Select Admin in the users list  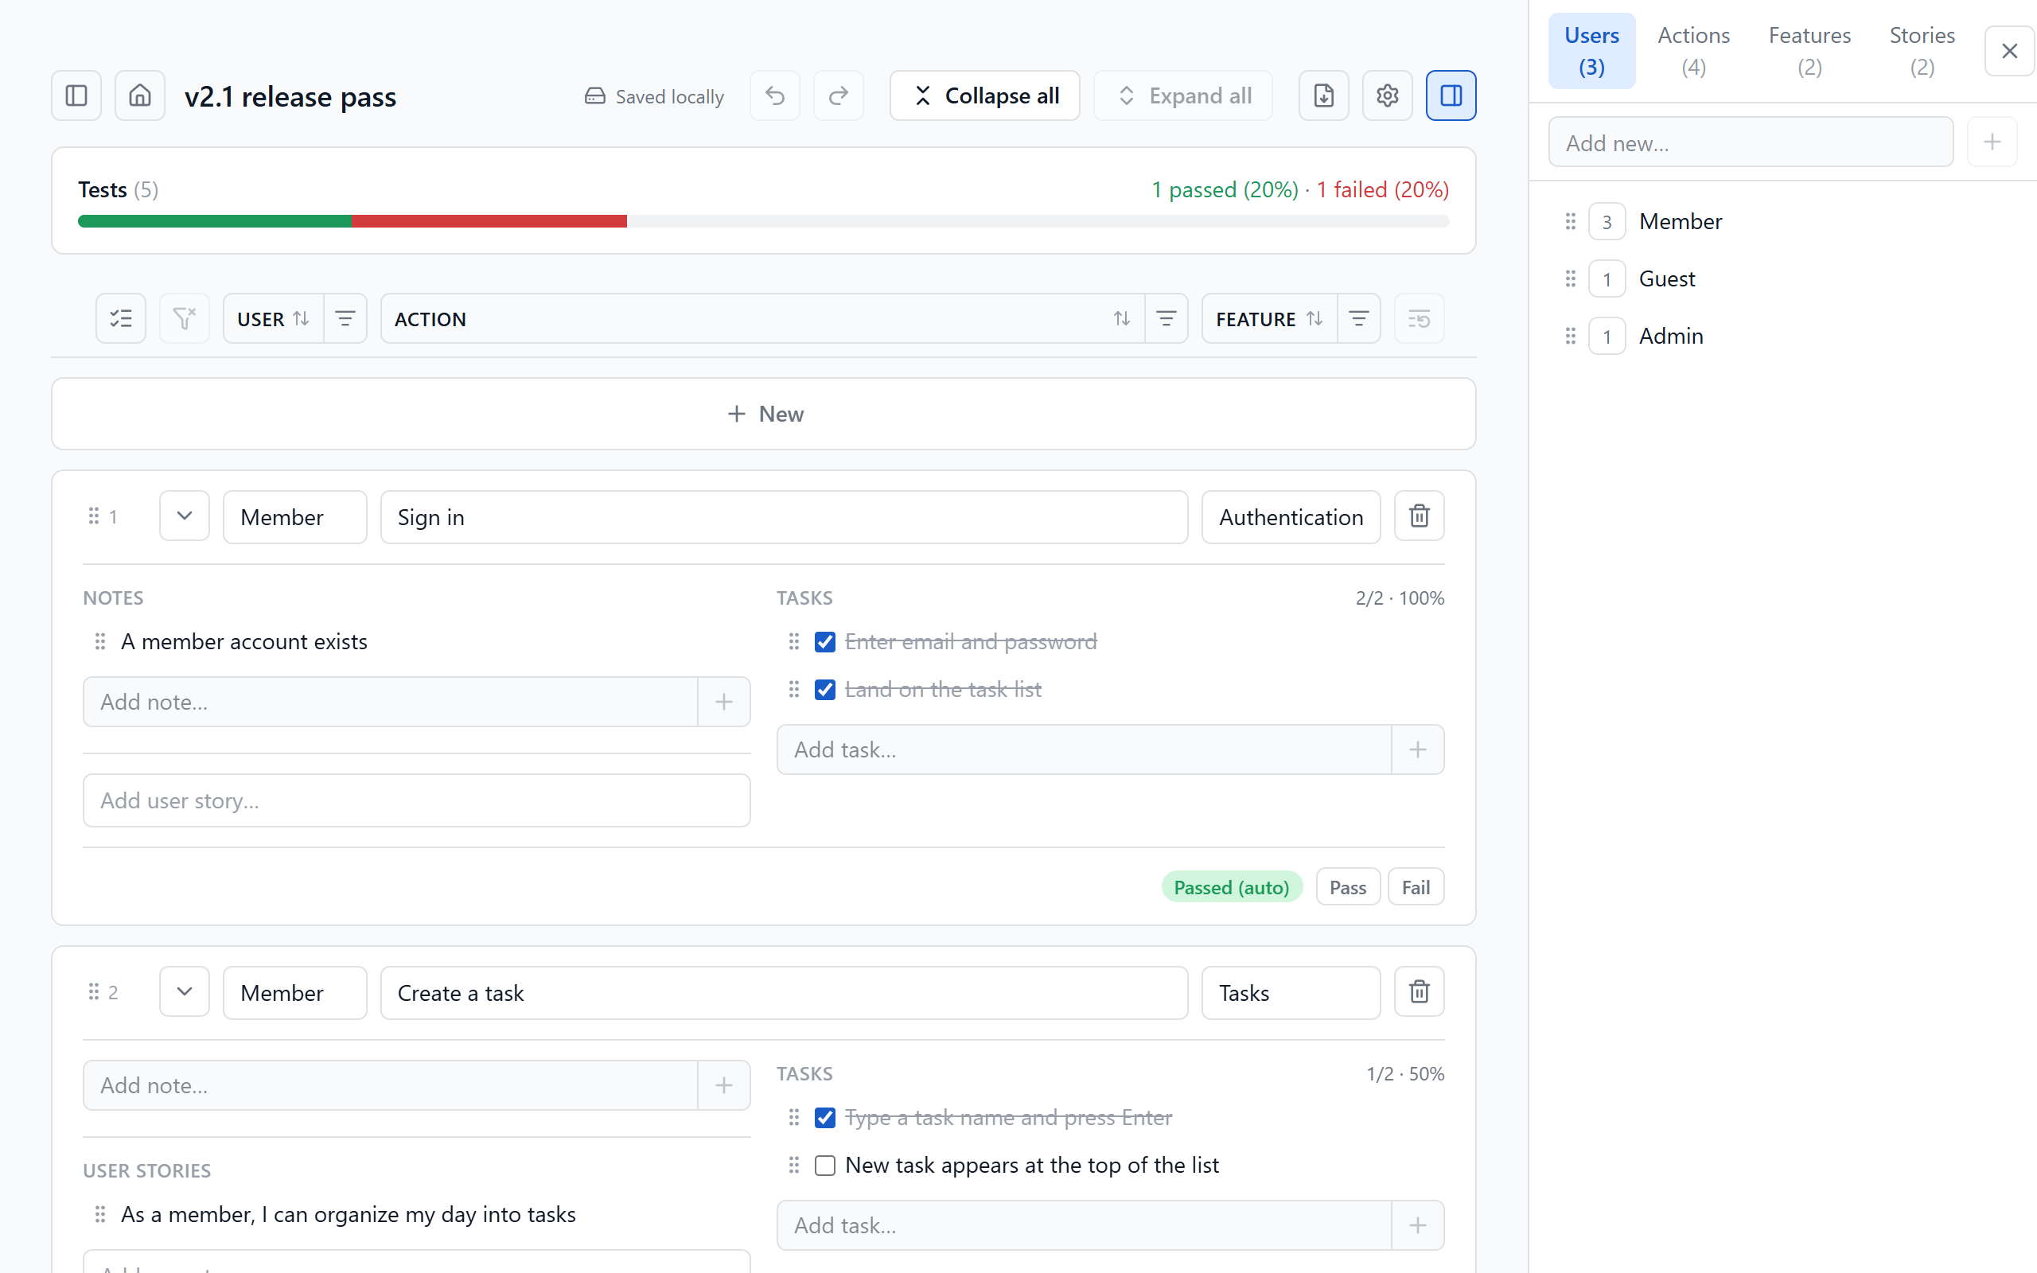(x=1671, y=336)
